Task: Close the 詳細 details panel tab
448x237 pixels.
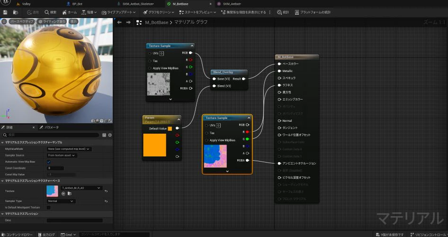Action: pyautogui.click(x=34, y=127)
